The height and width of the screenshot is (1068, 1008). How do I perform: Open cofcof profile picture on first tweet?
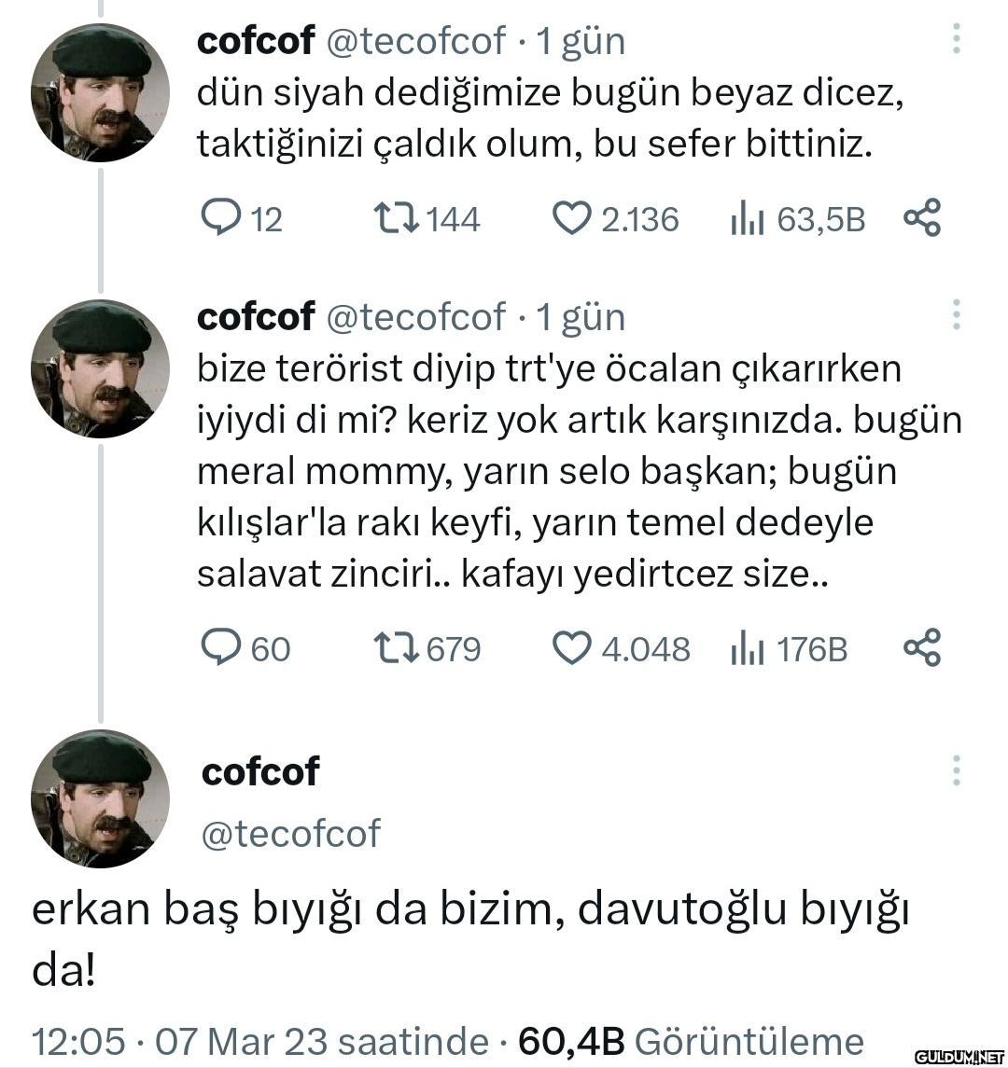100,92
